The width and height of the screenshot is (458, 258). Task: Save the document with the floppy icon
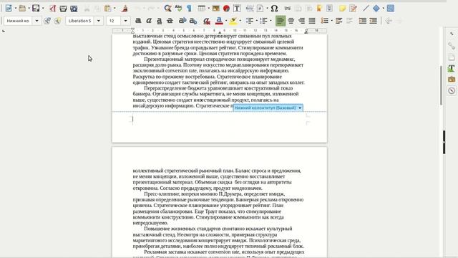click(x=36, y=9)
